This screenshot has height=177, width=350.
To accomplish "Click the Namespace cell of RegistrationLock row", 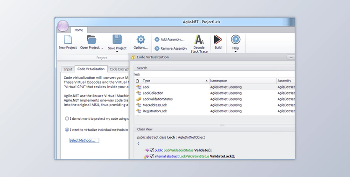I will (243, 111).
